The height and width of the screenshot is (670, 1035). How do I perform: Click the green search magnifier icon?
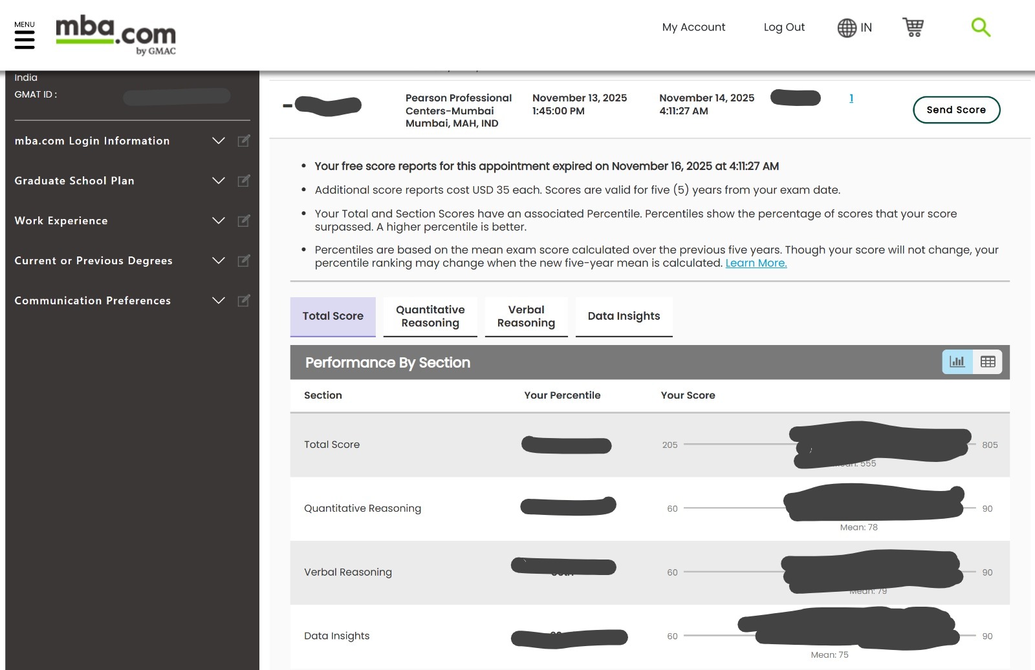pyautogui.click(x=981, y=27)
